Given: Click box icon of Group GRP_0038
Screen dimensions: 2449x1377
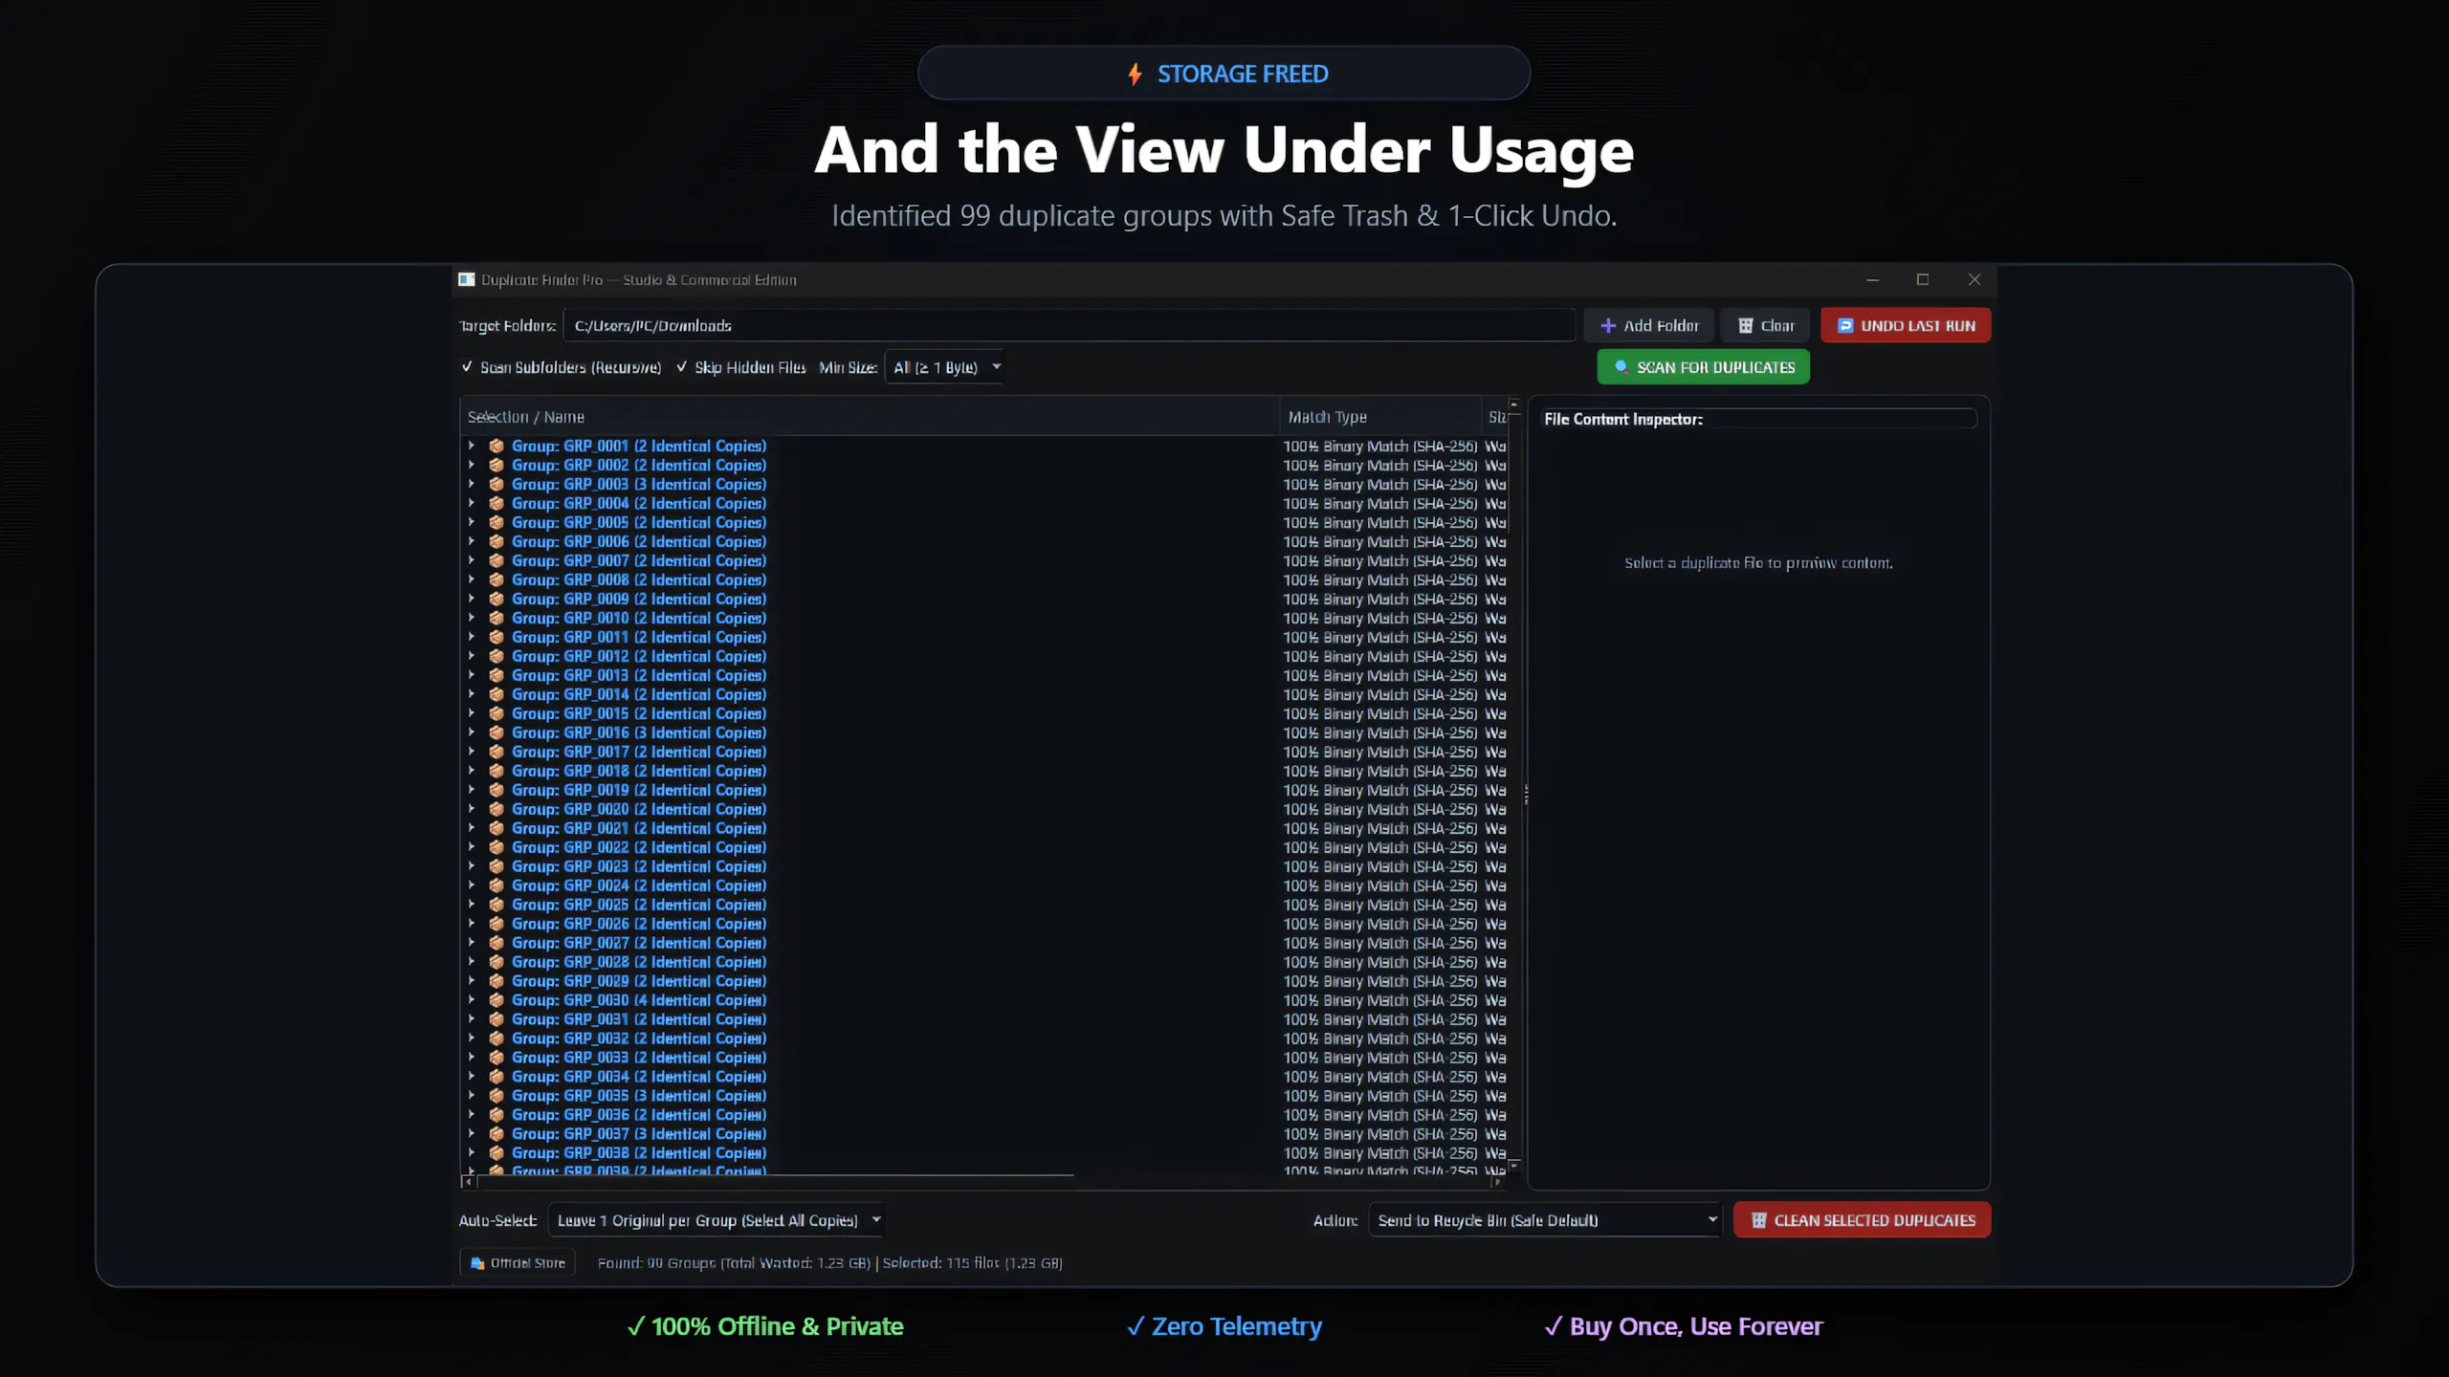Looking at the screenshot, I should pos(496,1153).
